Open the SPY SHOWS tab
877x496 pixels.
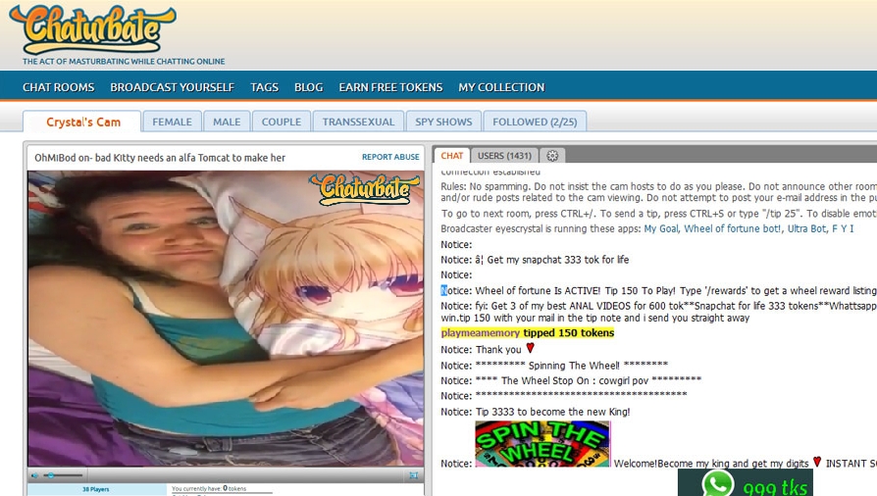coord(443,122)
